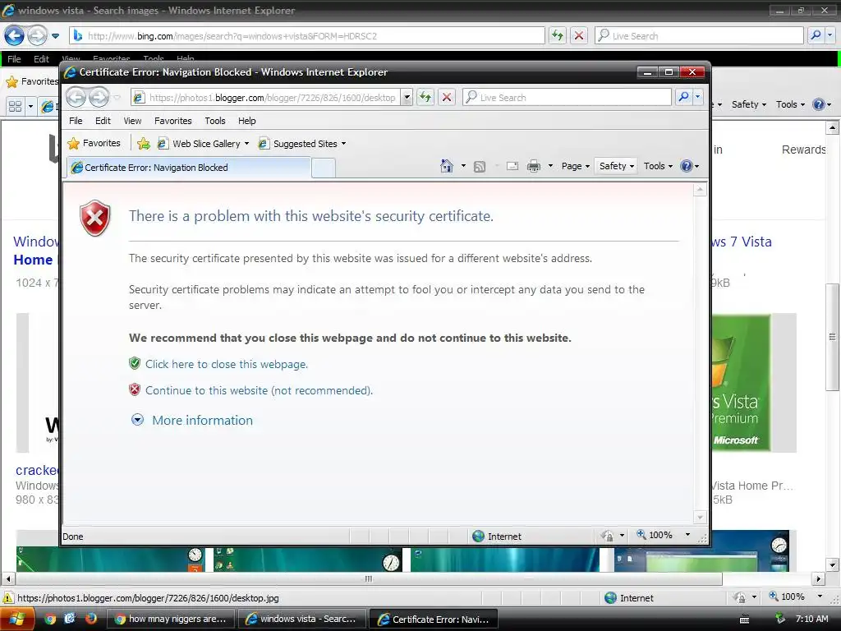The image size is (841, 631).
Task: Open Help menu in front window
Action: (246, 121)
